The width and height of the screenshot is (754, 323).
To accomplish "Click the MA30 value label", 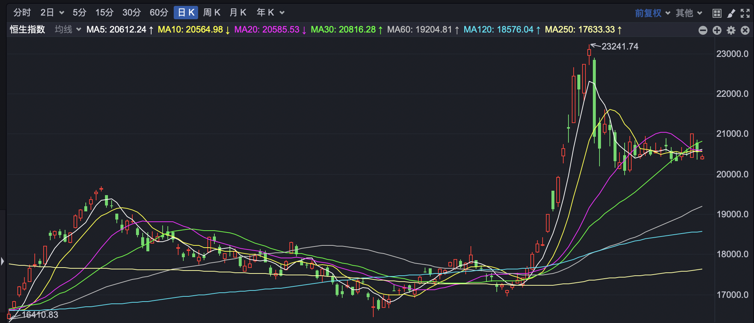I will click(347, 30).
